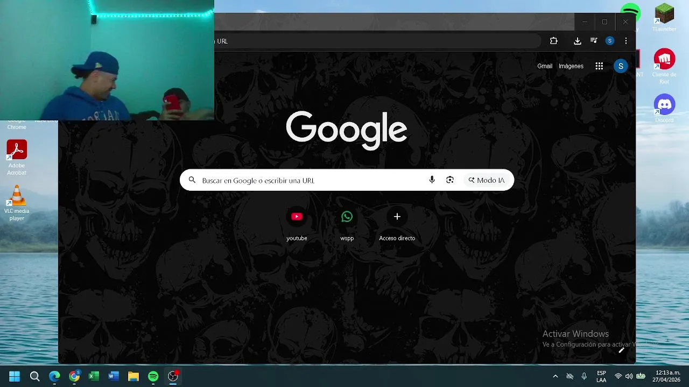
Task: Open Discord desktop shortcut
Action: pyautogui.click(x=664, y=109)
